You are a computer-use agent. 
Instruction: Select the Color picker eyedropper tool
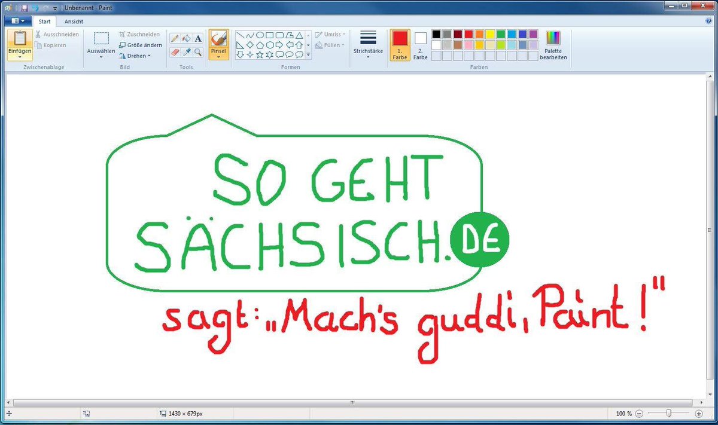click(187, 53)
